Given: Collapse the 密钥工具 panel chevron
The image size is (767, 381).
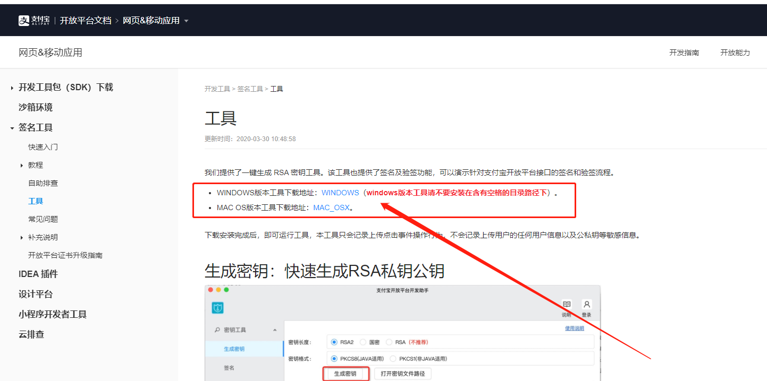Looking at the screenshot, I should (x=275, y=330).
